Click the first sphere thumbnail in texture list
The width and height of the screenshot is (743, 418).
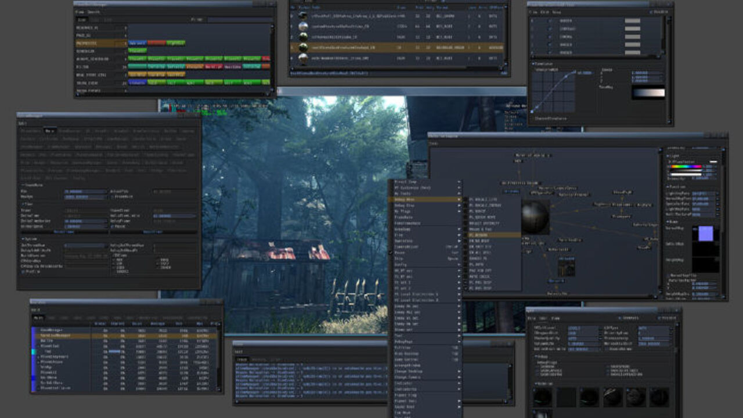click(x=303, y=16)
